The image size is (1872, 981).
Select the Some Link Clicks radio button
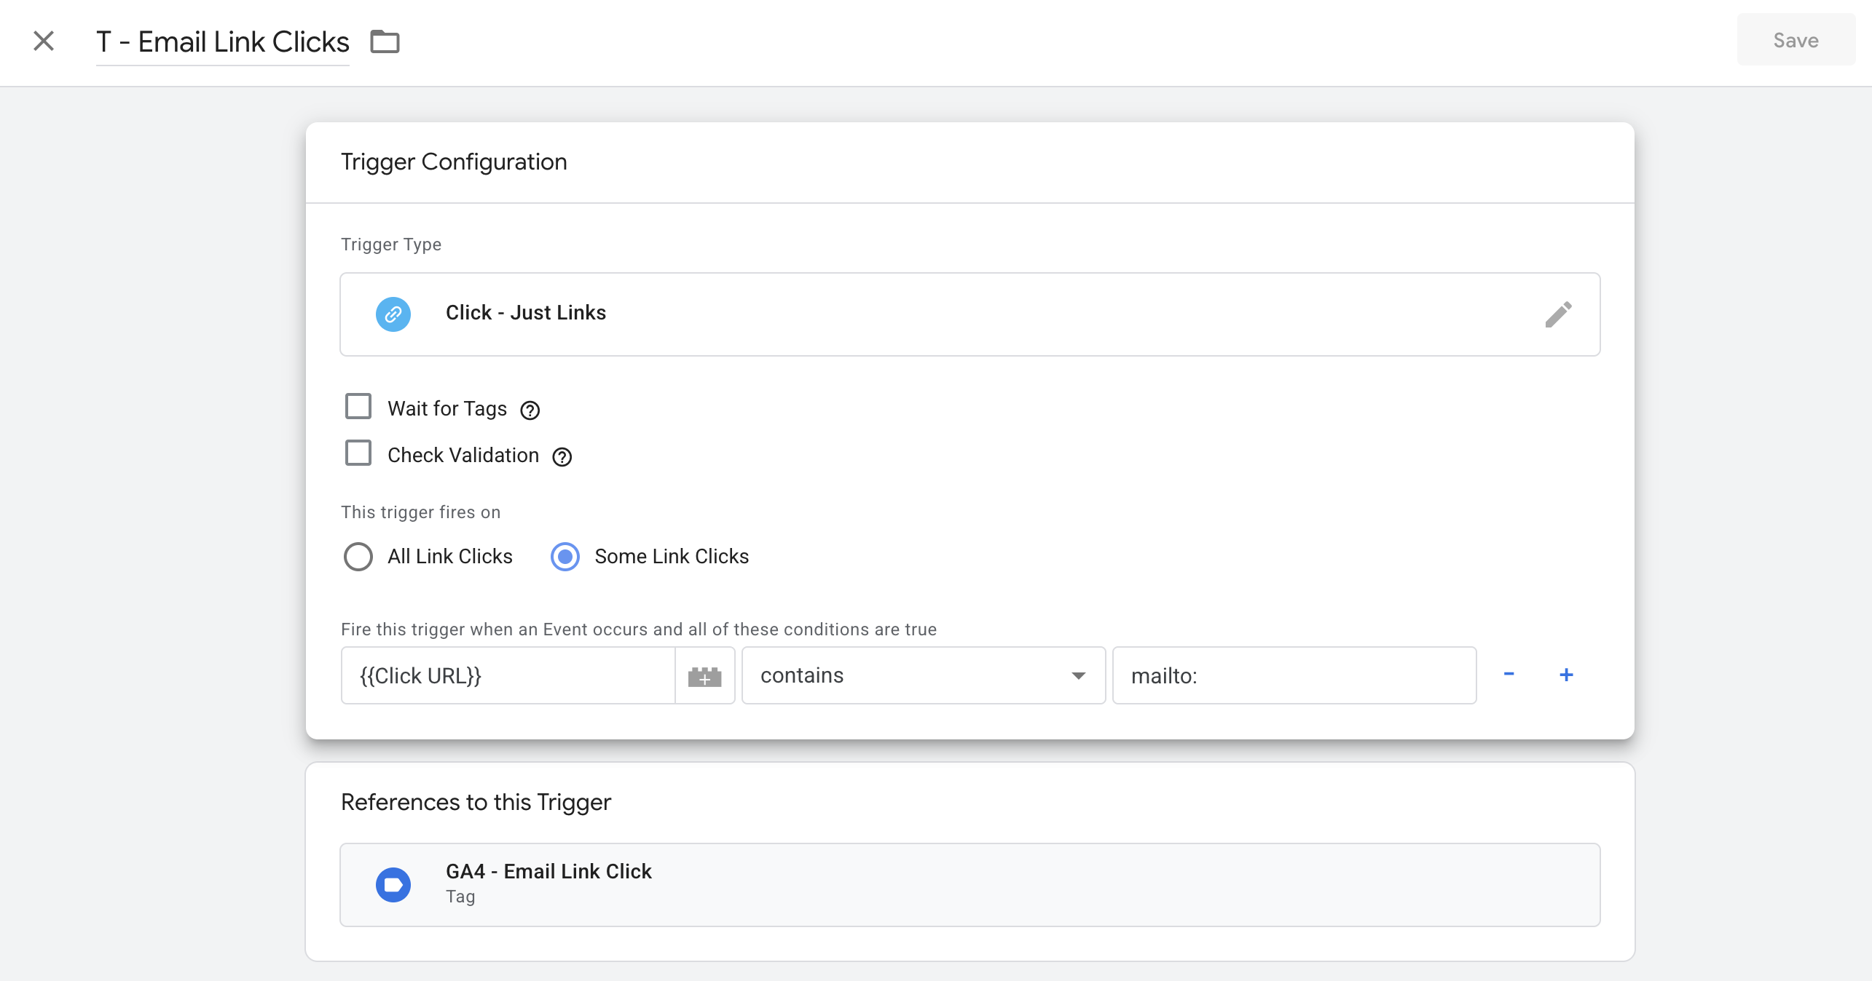coord(565,557)
